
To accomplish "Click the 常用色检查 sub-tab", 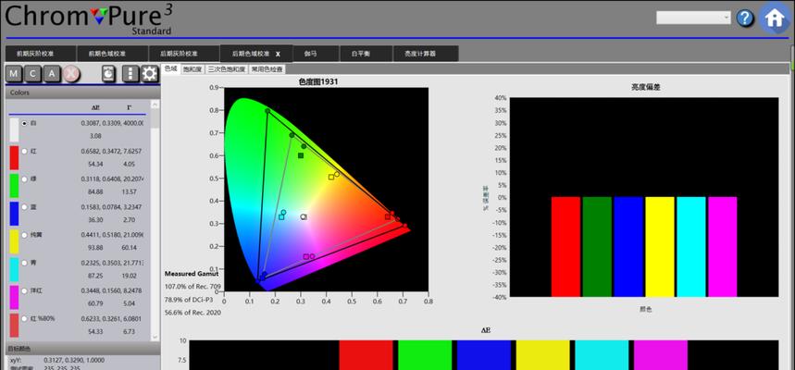I will (x=267, y=69).
